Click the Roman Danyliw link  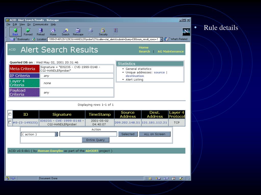(x=50, y=151)
